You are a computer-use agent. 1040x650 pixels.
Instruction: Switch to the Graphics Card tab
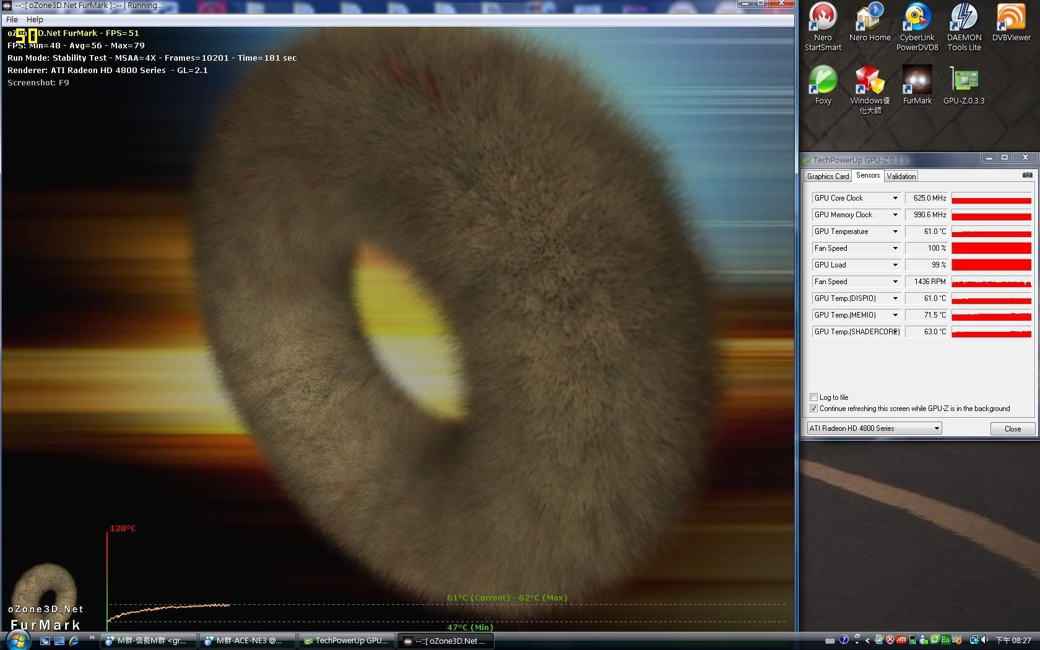[x=828, y=176]
